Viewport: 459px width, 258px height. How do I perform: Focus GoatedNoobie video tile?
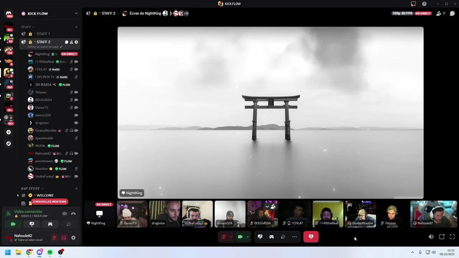click(x=360, y=214)
